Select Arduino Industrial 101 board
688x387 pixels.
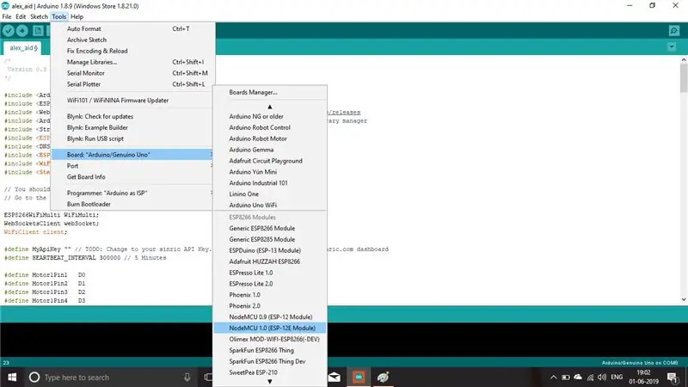270,182
